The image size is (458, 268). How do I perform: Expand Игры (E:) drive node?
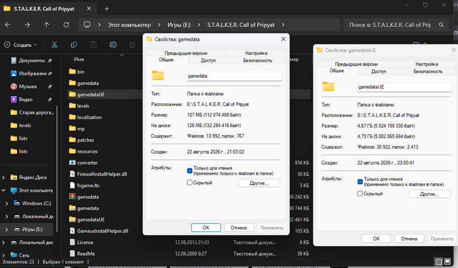[x=6, y=230]
